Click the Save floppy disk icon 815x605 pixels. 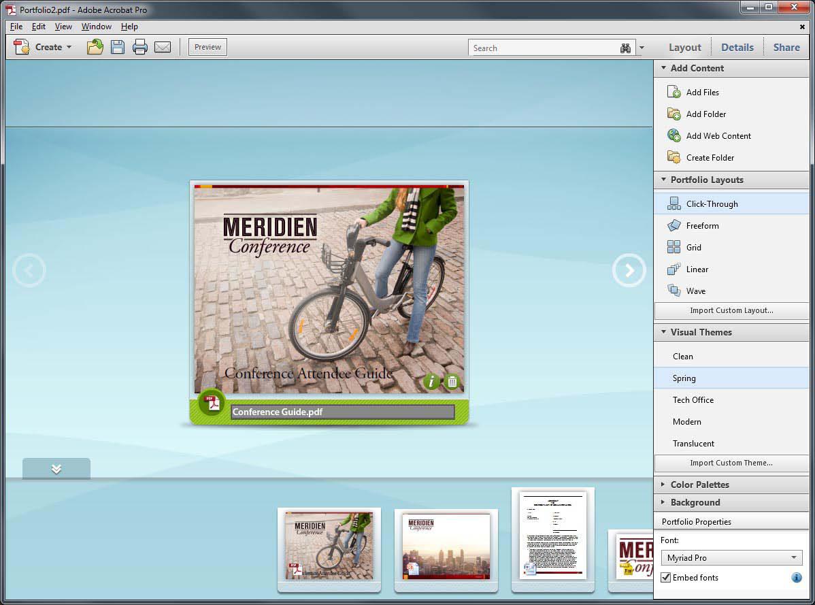[118, 48]
